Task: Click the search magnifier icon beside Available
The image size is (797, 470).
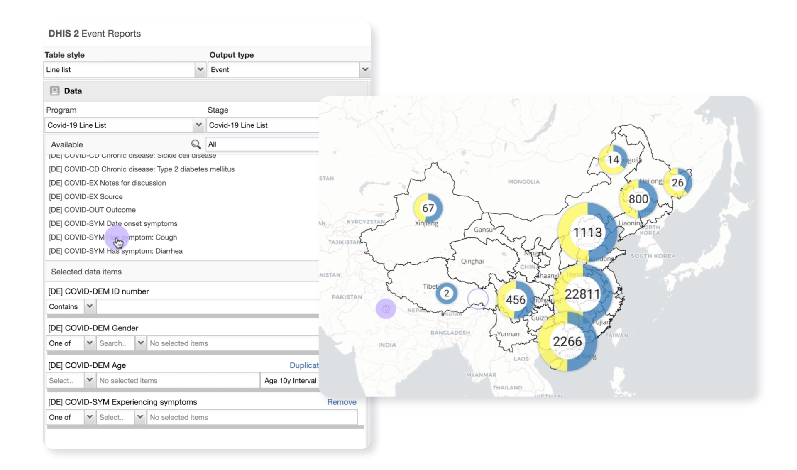Action: 196,144
